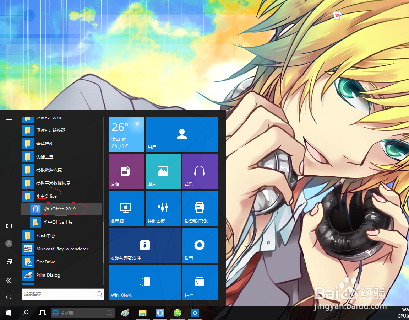Click the power icon in start sidebar
This screenshot has height=320, width=409.
point(9,297)
